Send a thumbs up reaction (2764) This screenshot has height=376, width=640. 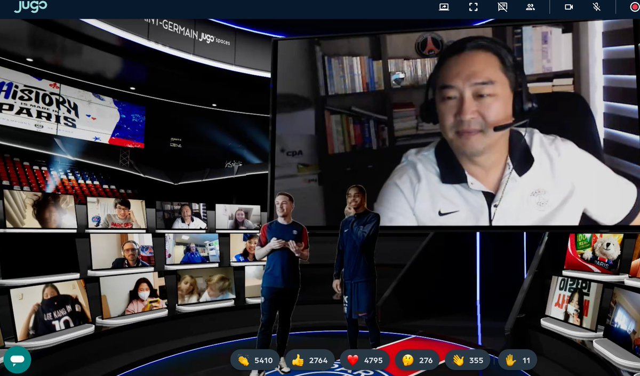coord(309,360)
